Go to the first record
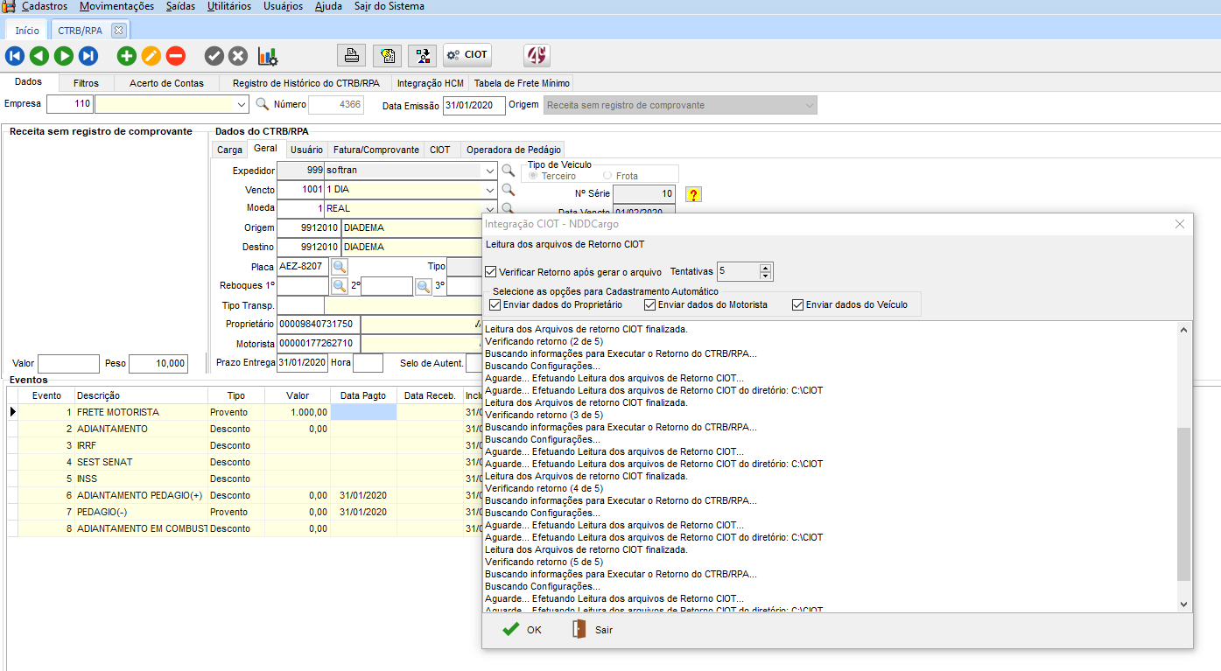Viewport: 1221px width, 671px height. coord(15,56)
